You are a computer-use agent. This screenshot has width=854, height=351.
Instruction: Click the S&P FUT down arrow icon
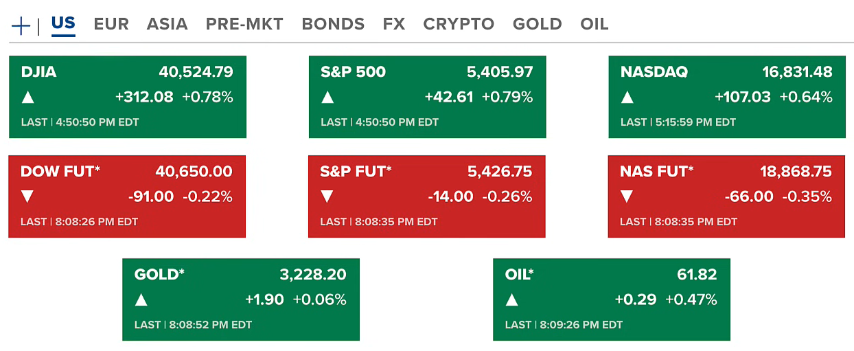[327, 197]
